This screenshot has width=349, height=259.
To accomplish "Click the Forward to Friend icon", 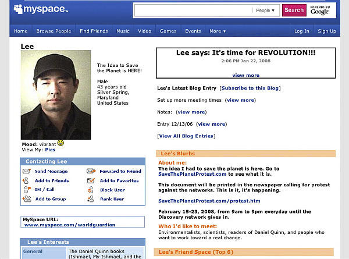I will [x=91, y=172].
